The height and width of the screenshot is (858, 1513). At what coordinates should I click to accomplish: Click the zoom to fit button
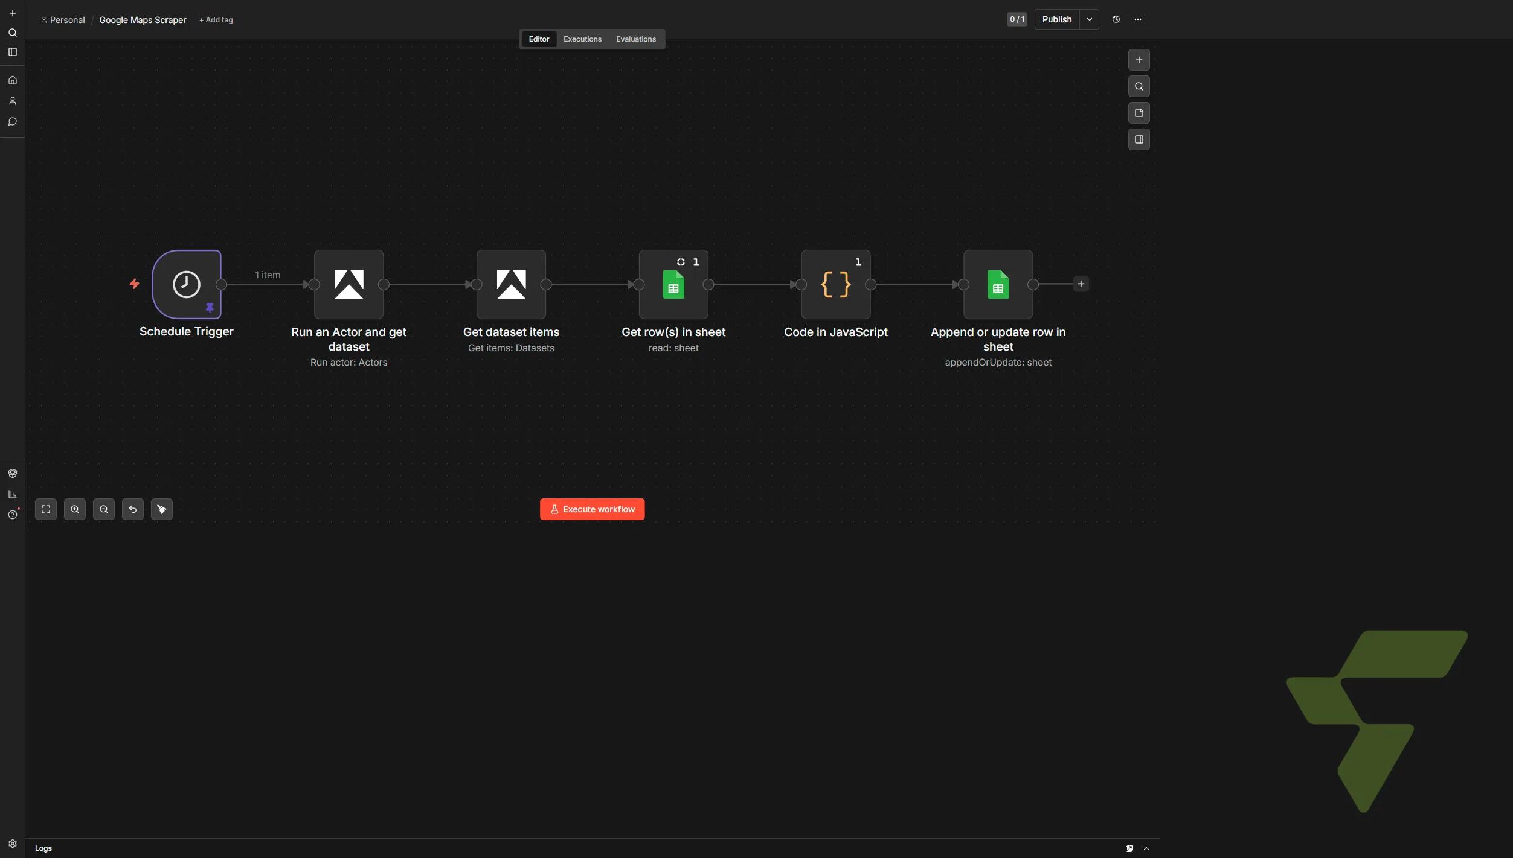[46, 509]
